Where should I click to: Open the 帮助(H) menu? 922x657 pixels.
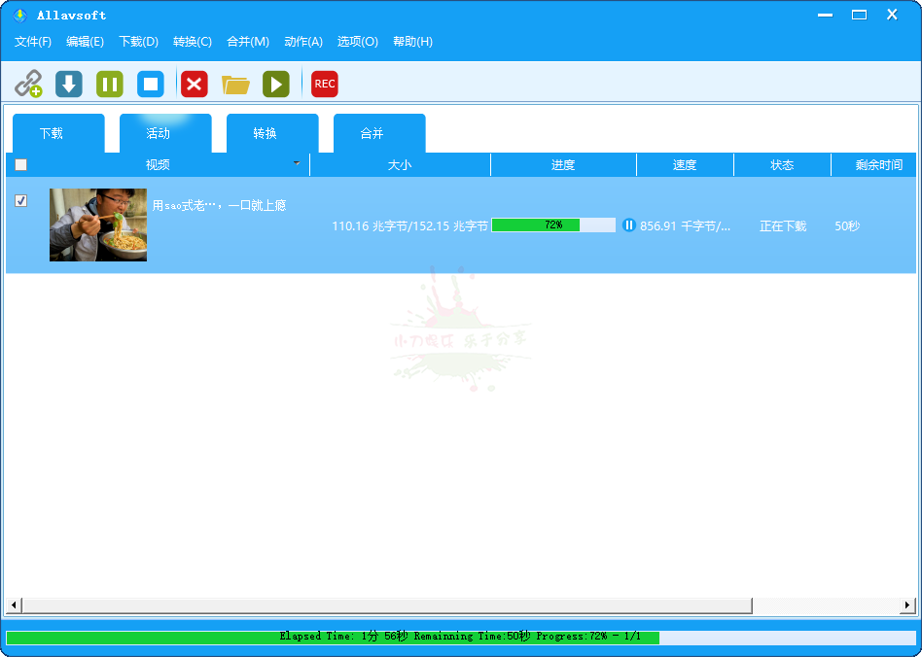412,42
